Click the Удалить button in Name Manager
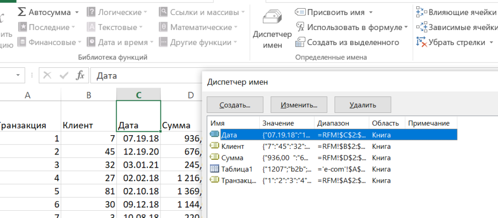 [363, 105]
